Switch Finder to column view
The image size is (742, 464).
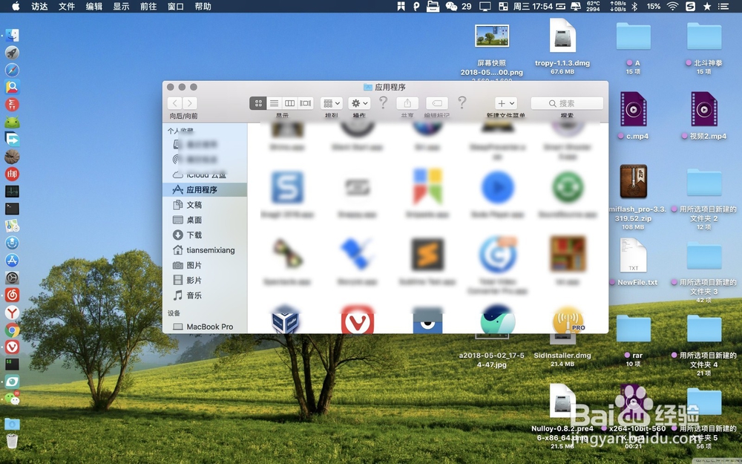(289, 103)
